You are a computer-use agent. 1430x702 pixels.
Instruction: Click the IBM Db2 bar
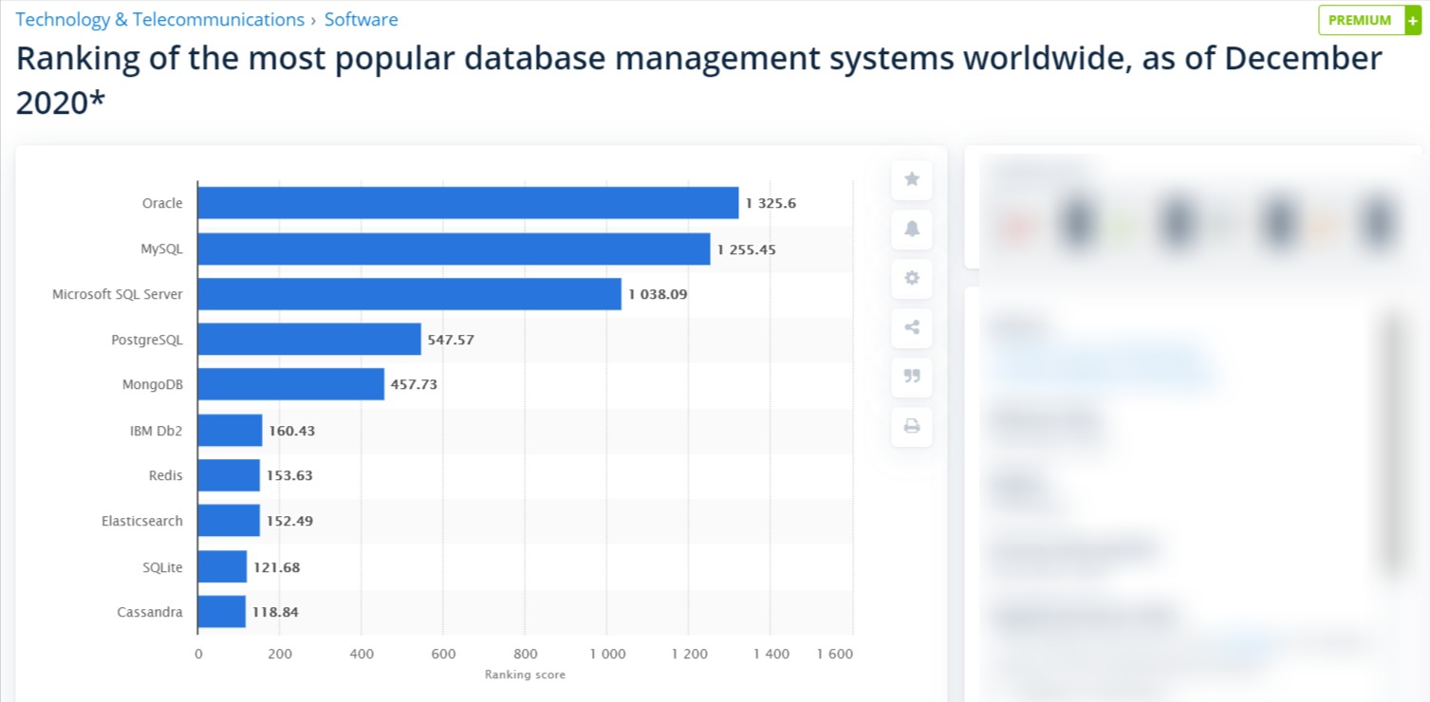click(x=230, y=431)
